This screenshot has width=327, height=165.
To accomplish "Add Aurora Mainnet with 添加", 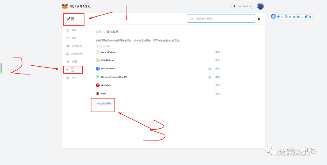I will click(x=217, y=52).
